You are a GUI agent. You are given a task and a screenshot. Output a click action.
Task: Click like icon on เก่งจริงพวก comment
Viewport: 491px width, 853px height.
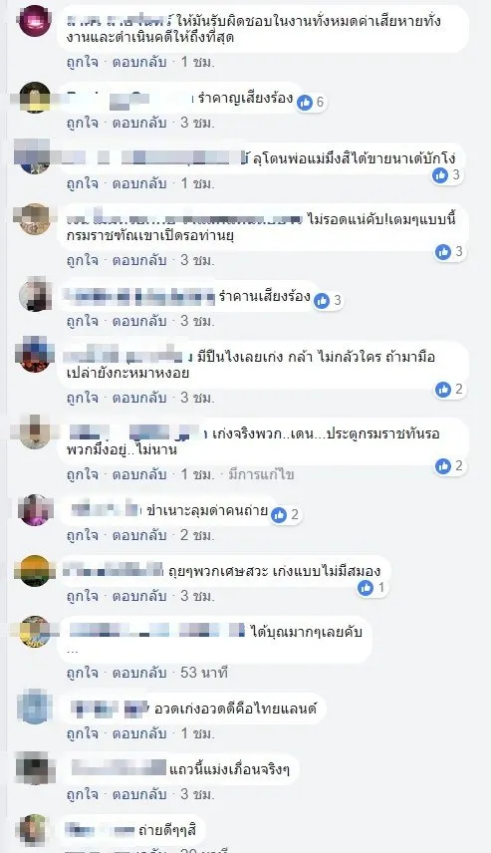pyautogui.click(x=443, y=465)
